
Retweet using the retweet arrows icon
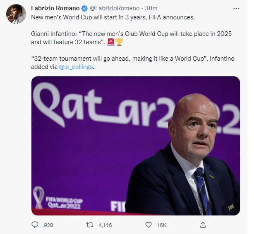(88, 225)
